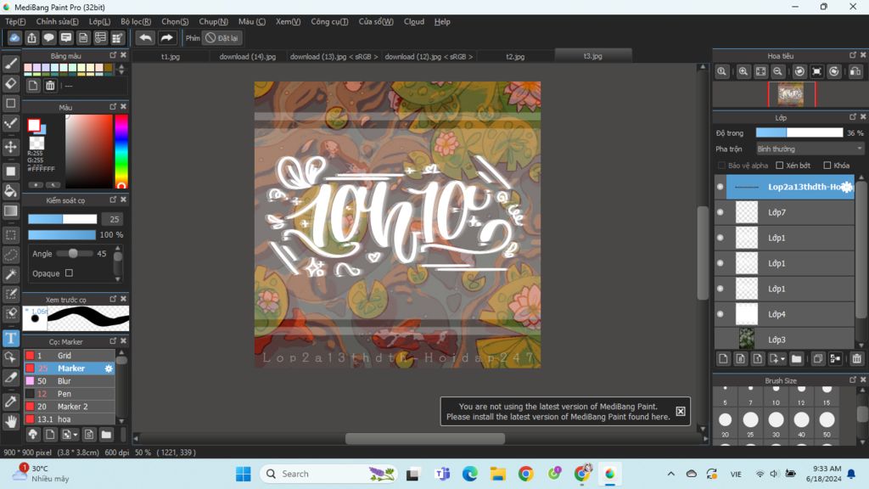Click the Navigator thumbnail preview
Image resolution: width=869 pixels, height=489 pixels.
(x=791, y=94)
